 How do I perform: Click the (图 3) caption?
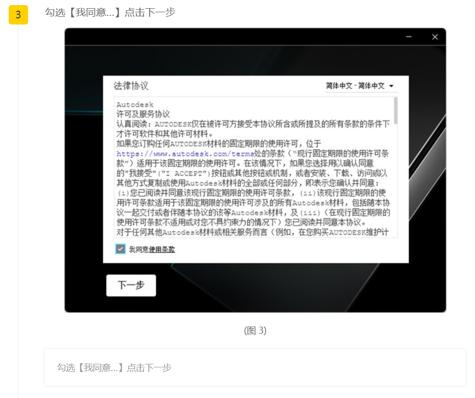pyautogui.click(x=255, y=330)
